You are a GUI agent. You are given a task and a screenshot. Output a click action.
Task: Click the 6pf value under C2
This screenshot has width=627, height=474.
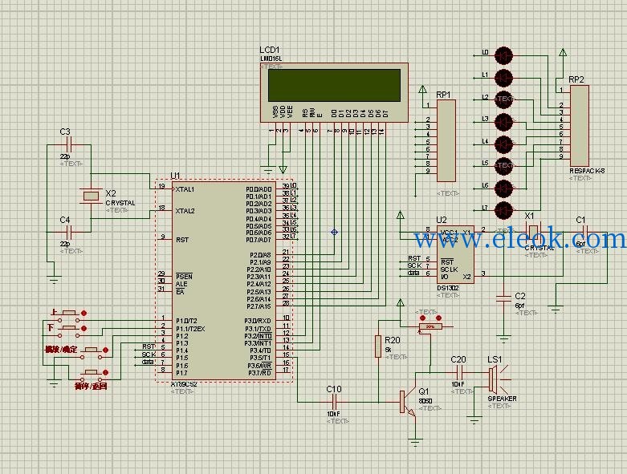point(519,306)
